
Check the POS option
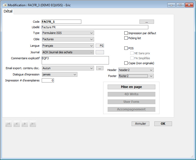[126, 48]
